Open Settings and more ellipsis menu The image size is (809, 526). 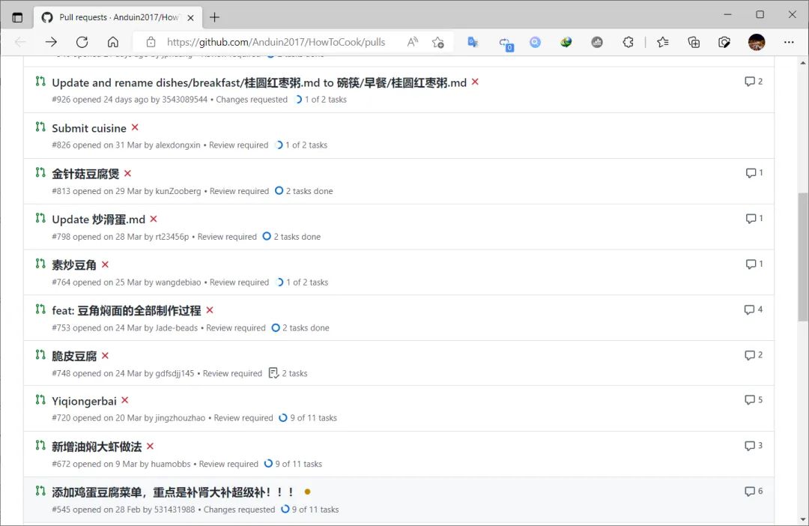(x=789, y=42)
